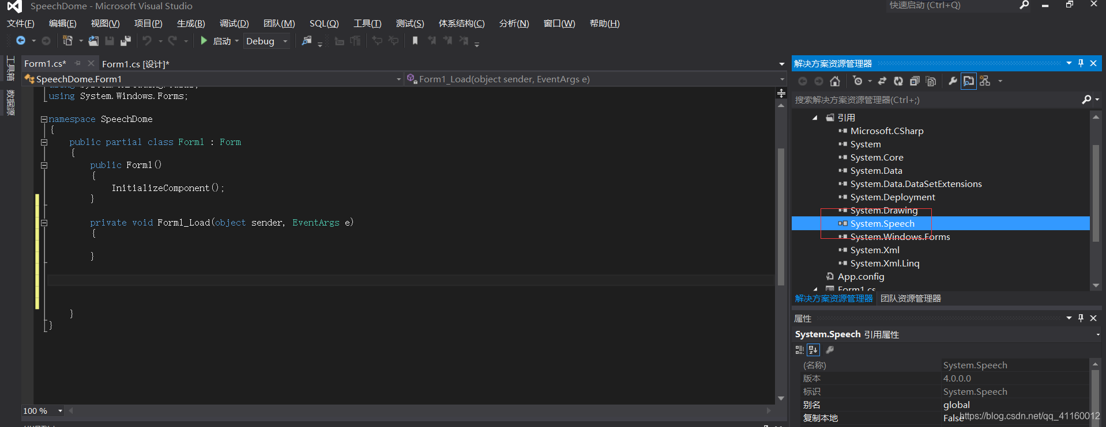
Task: Open the SpeechDome.Form1 class dropdown
Action: [x=398, y=79]
